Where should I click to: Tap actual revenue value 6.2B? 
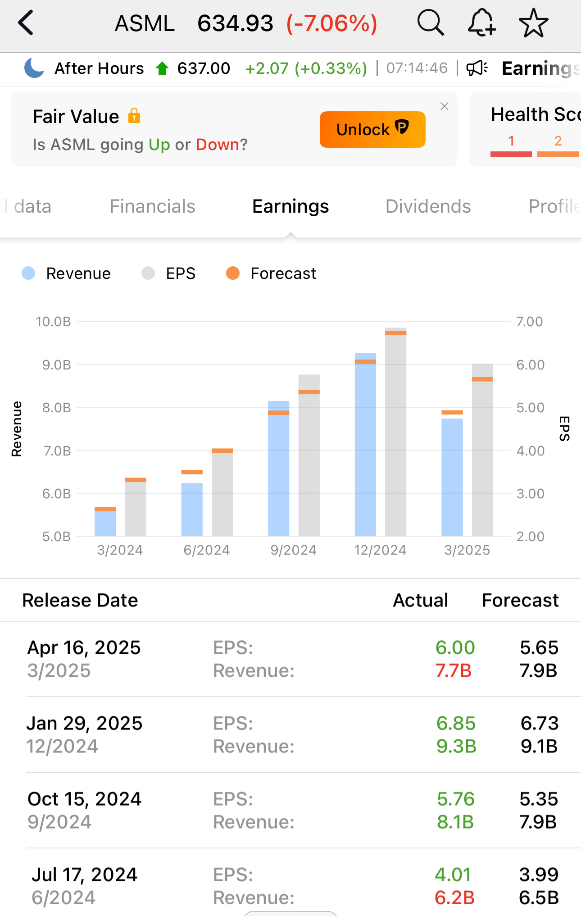(455, 898)
